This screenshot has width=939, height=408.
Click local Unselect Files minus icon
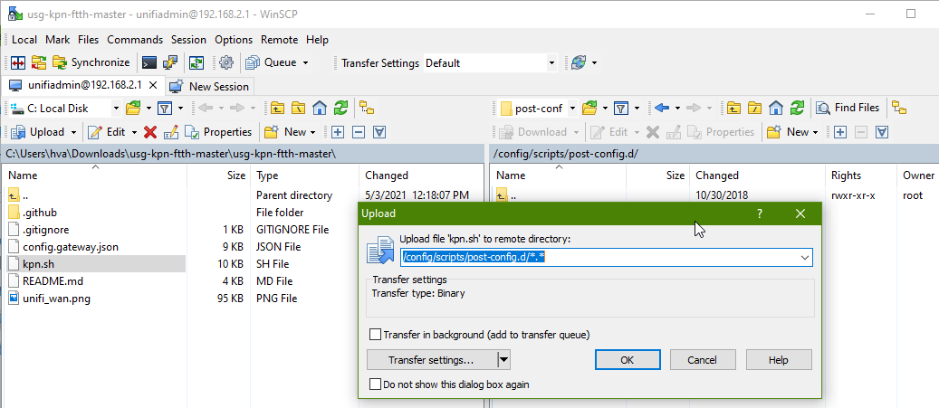359,131
